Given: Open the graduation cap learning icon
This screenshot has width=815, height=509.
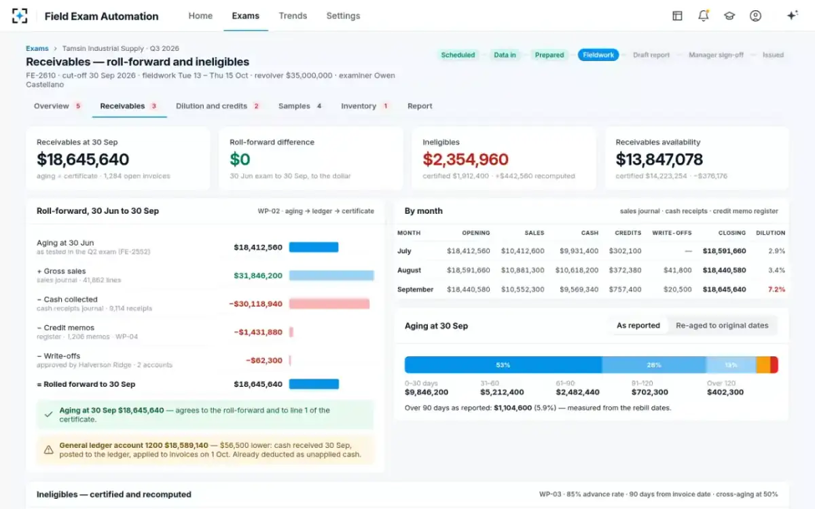Looking at the screenshot, I should [729, 16].
